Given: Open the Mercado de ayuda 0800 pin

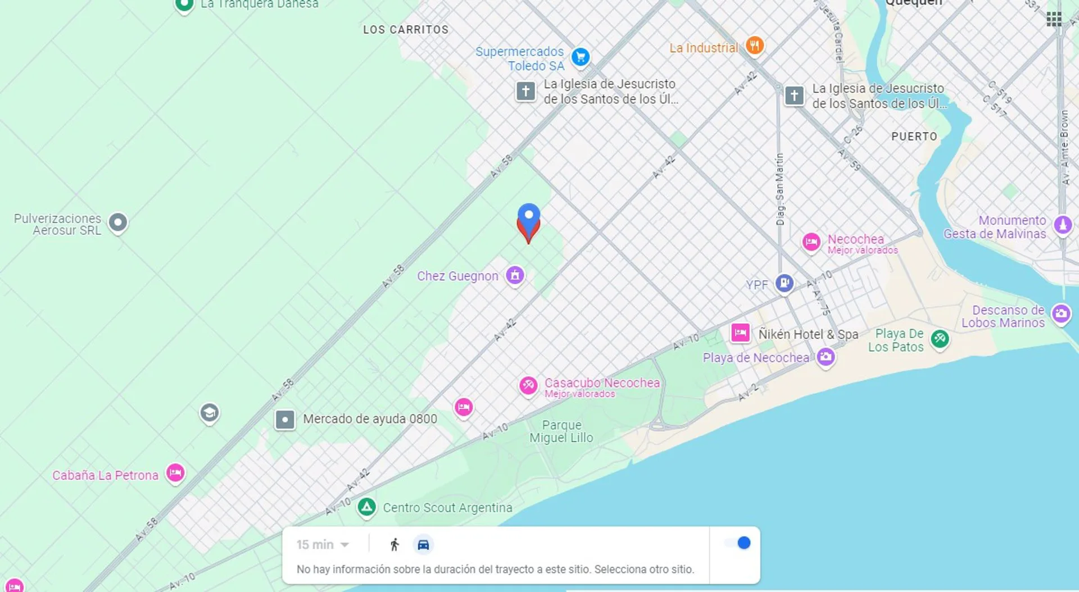Looking at the screenshot, I should [x=285, y=420].
